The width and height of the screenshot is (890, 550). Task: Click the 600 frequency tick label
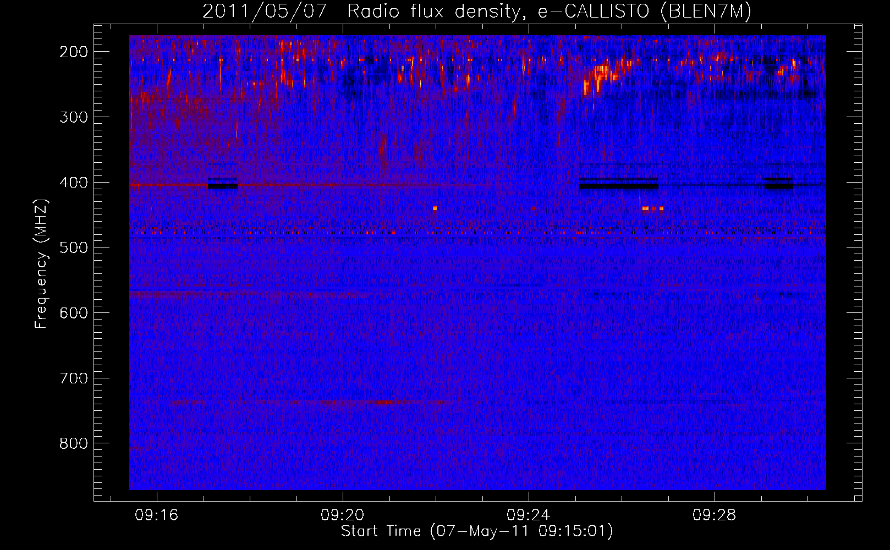[74, 313]
